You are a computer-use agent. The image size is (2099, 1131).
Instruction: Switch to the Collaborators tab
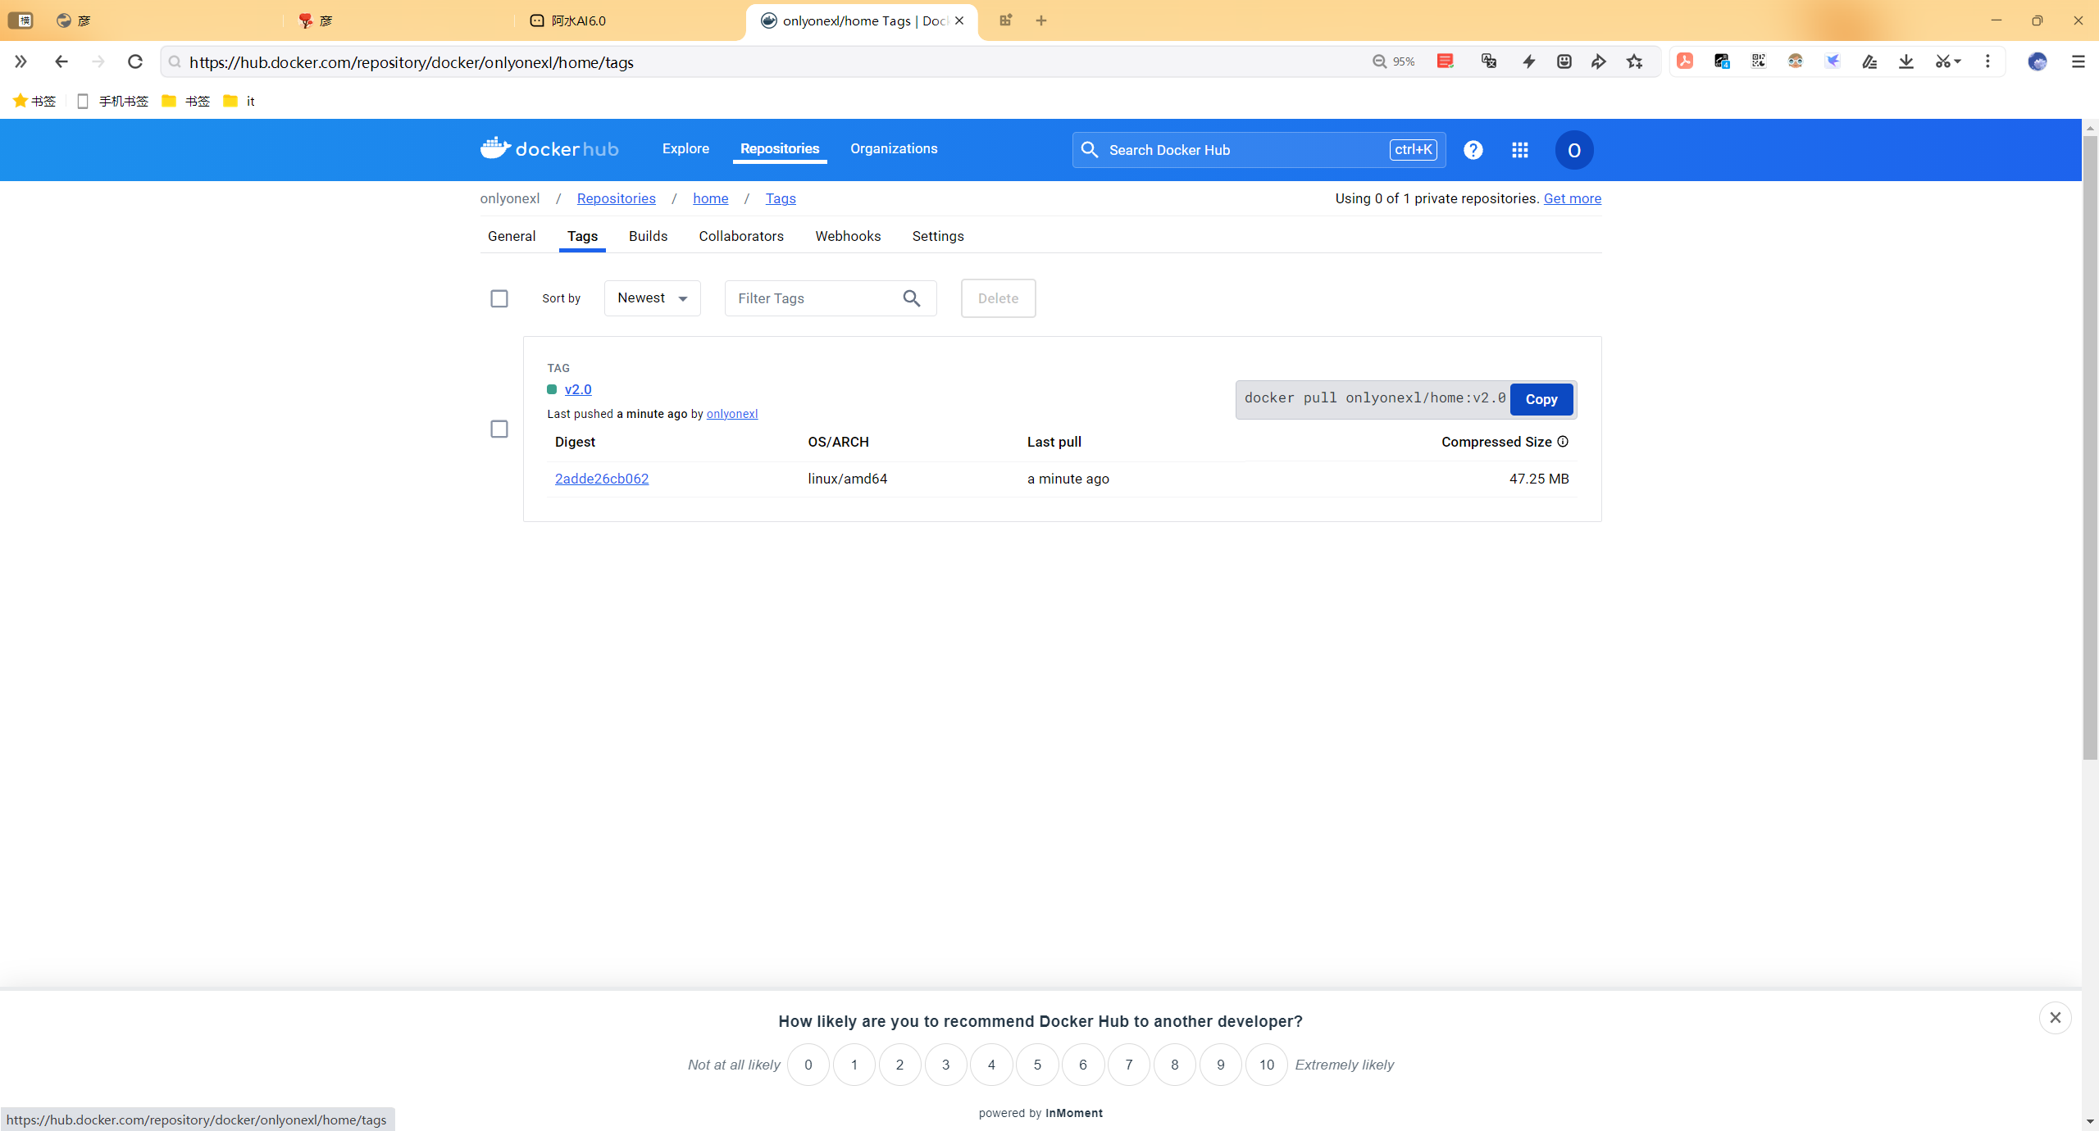741,236
